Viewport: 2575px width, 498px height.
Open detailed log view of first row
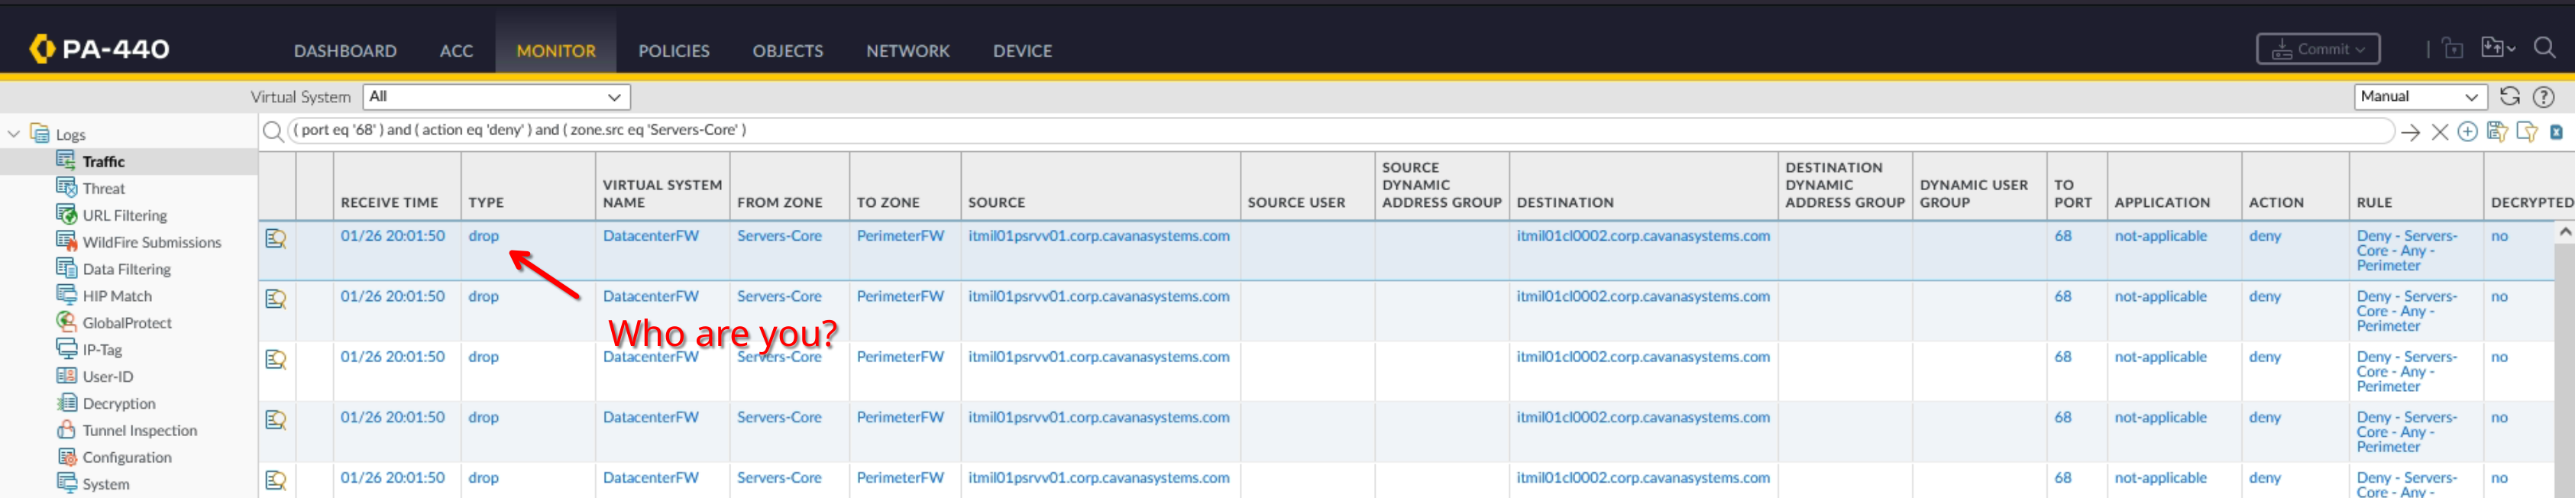[x=276, y=239]
